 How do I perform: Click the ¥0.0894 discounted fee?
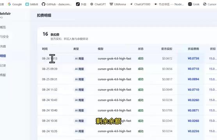pos(193,79)
